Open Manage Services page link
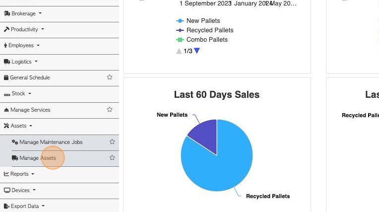The width and height of the screenshot is (379, 212). coord(30,110)
